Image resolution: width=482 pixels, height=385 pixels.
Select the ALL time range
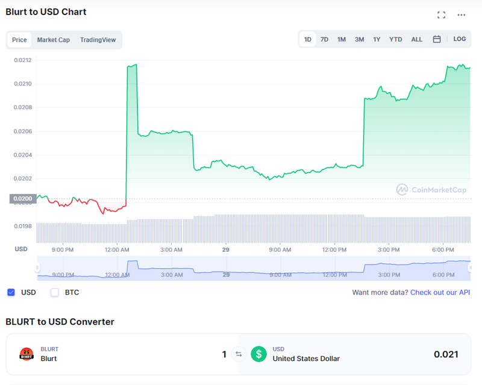[416, 39]
